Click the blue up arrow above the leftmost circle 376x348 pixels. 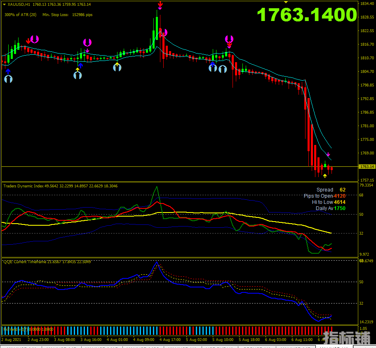tap(8, 71)
